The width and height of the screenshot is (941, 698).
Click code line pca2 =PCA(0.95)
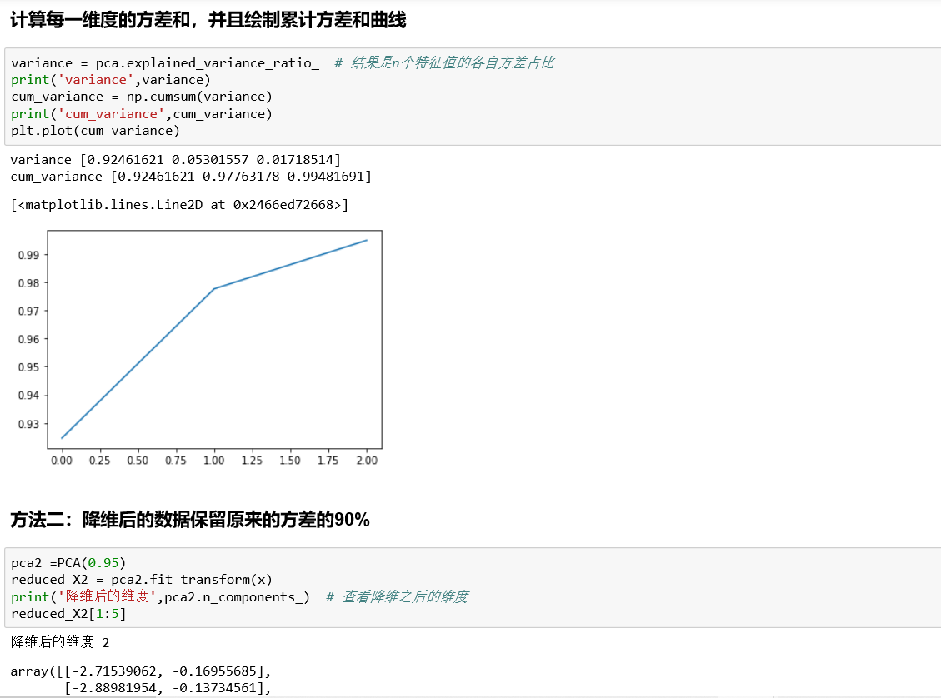[x=68, y=563]
